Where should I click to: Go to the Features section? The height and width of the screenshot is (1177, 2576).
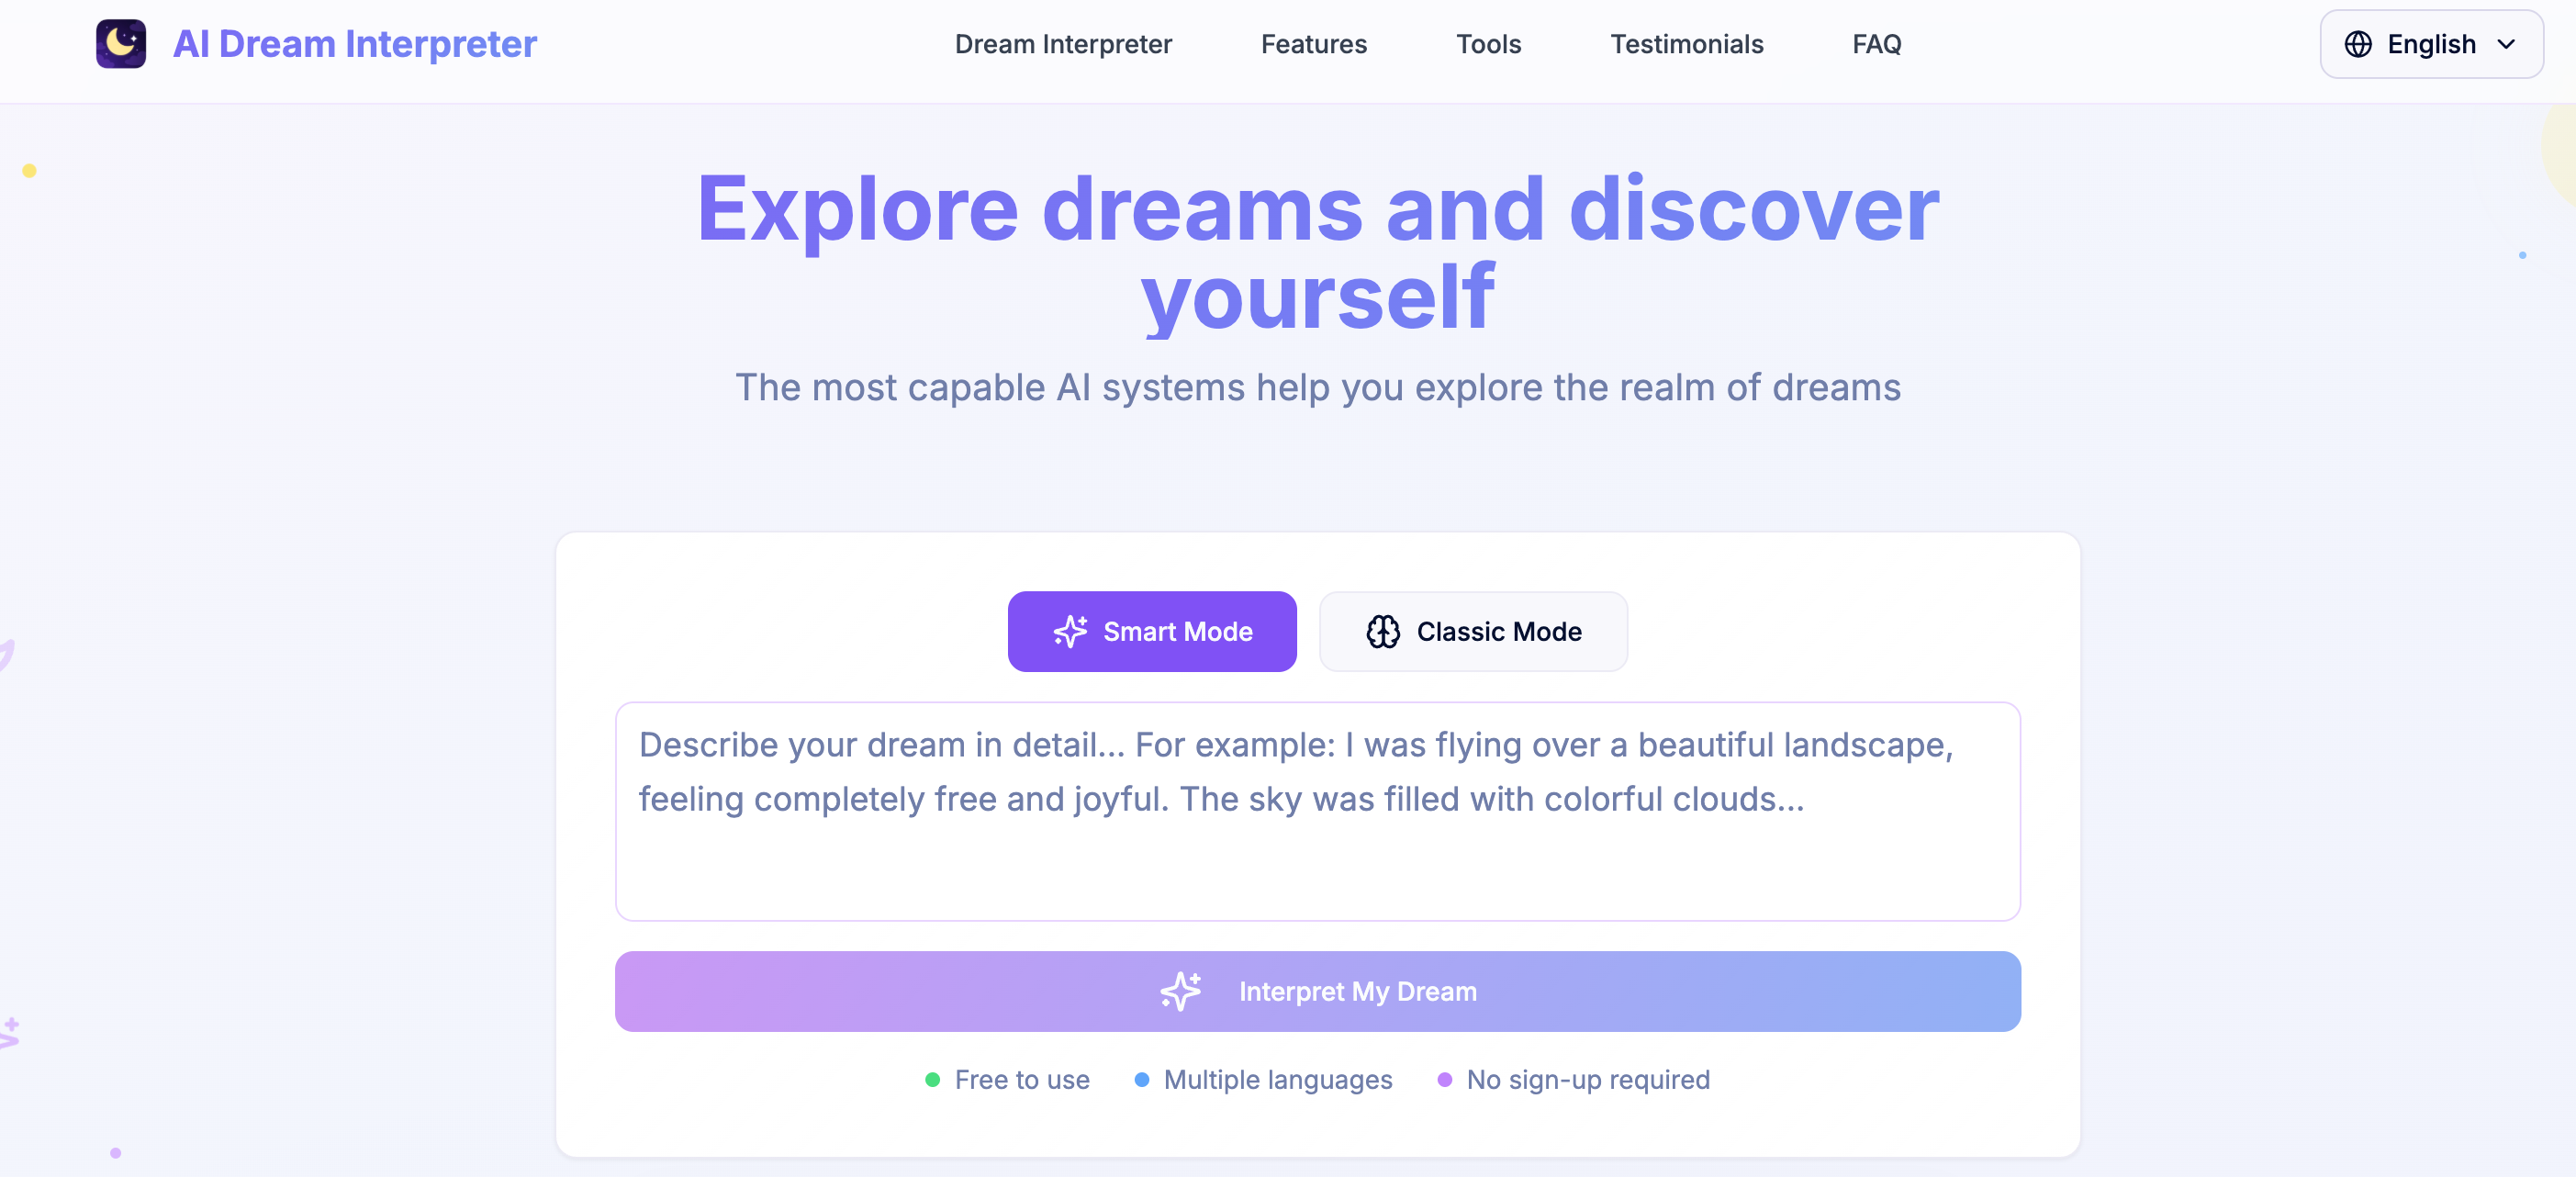pos(1313,44)
